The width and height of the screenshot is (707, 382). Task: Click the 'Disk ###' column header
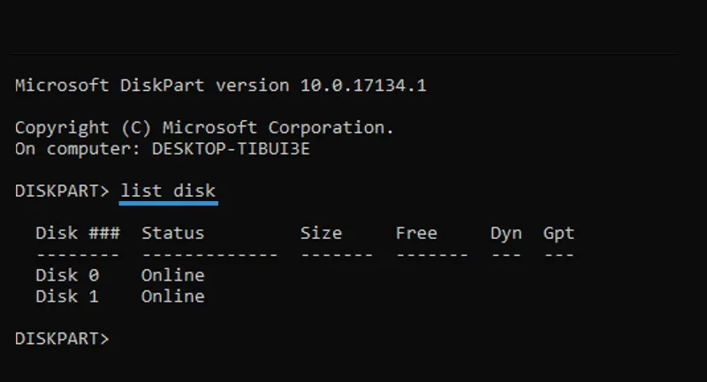click(78, 233)
